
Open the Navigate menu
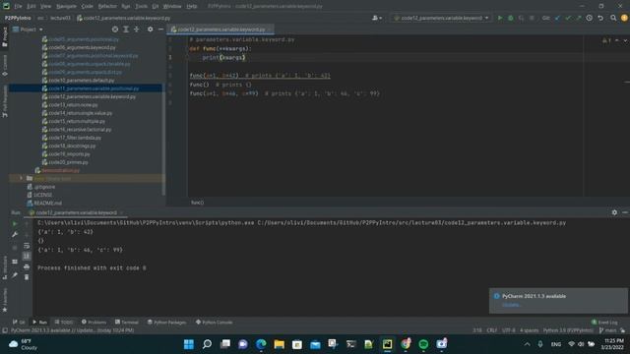point(66,6)
